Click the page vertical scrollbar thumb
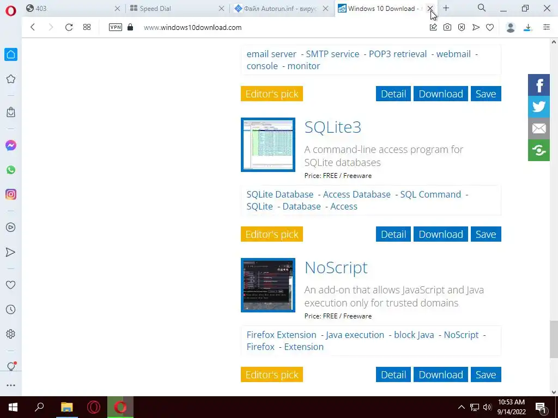The width and height of the screenshot is (558, 418). [554, 340]
